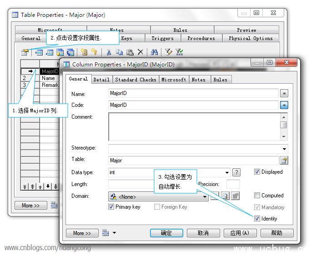Click the Comment box scroll-up arrow
311x256 pixels.
(284, 117)
